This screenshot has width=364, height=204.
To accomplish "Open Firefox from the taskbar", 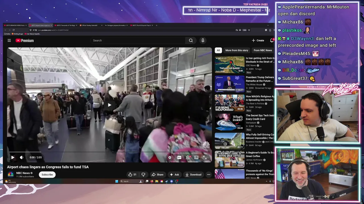I will coord(152,181).
